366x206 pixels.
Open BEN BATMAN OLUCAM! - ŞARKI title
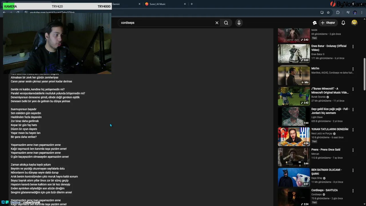327,172
